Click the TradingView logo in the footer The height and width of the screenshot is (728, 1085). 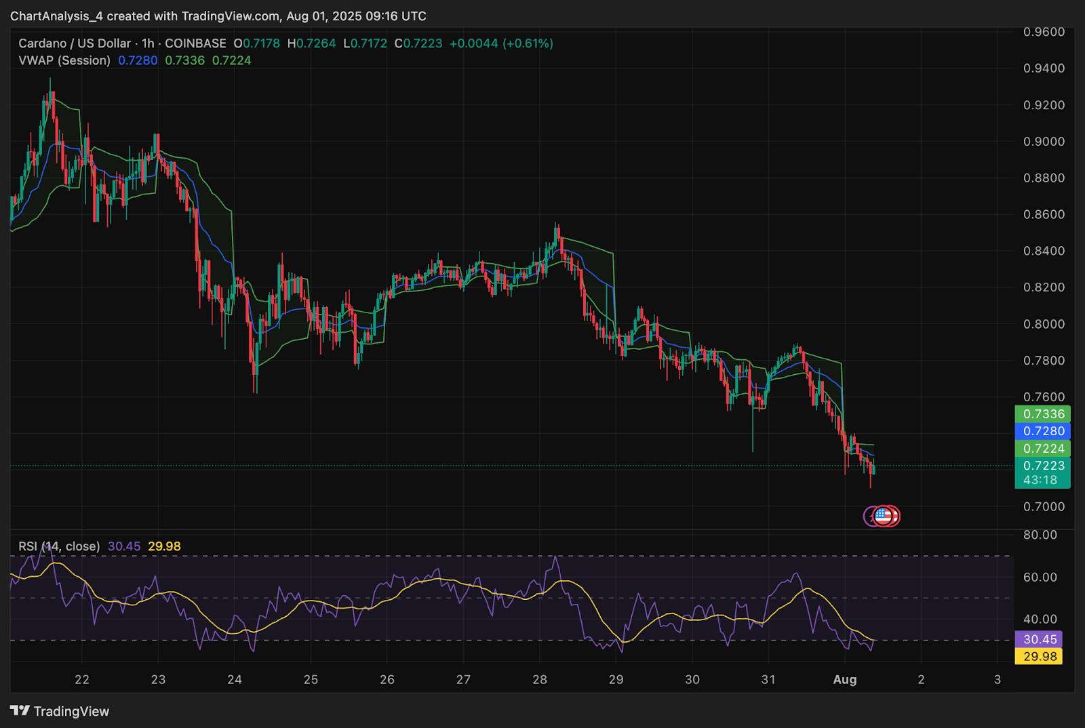point(60,711)
